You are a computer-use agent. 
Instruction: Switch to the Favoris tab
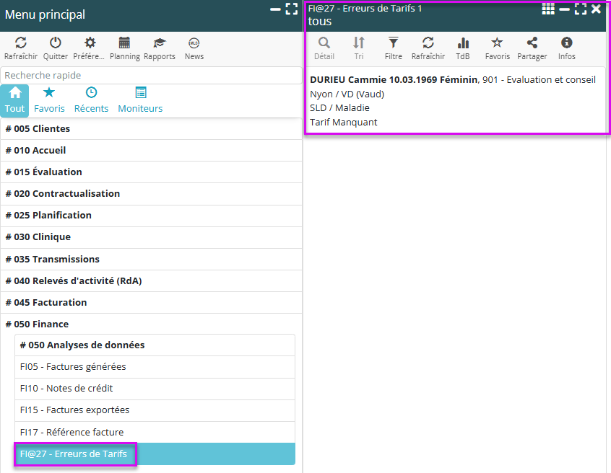coord(49,100)
